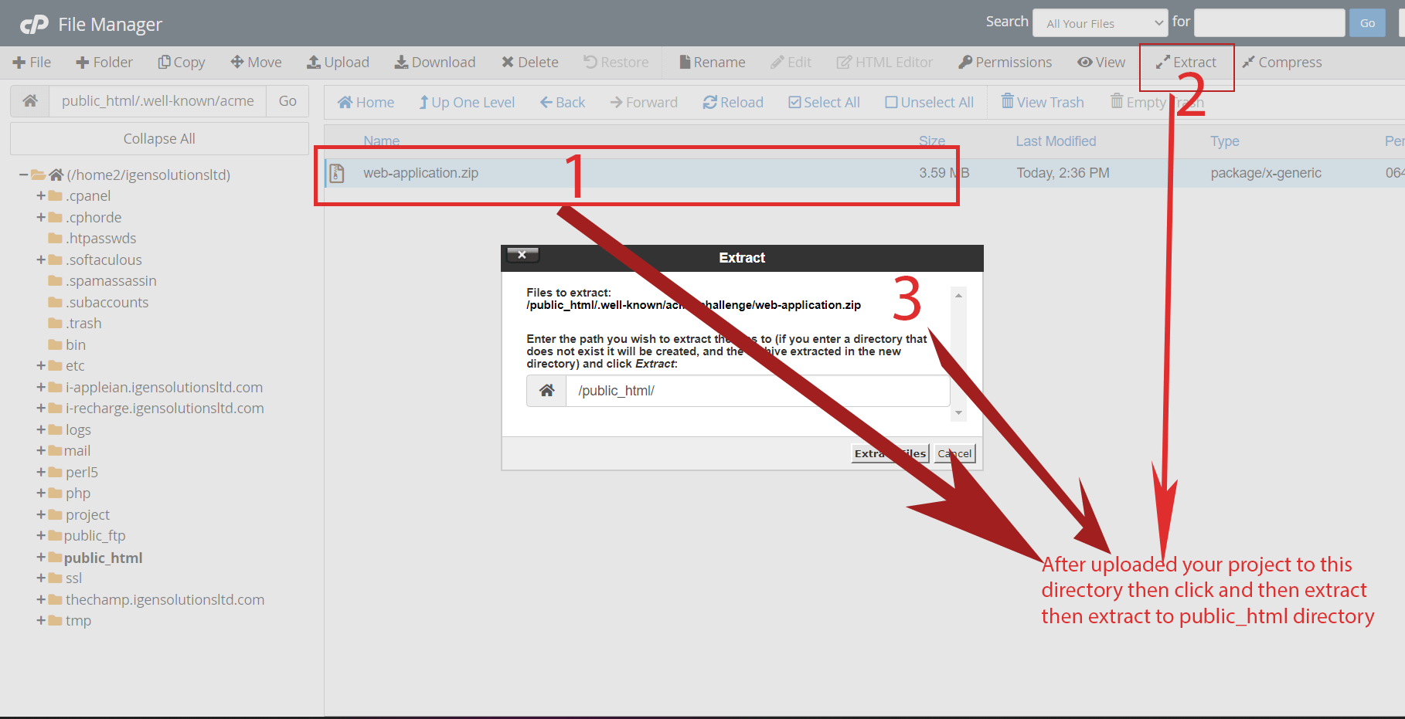The width and height of the screenshot is (1405, 719).
Task: Expand the .cpanel folder in tree
Action: pos(41,196)
